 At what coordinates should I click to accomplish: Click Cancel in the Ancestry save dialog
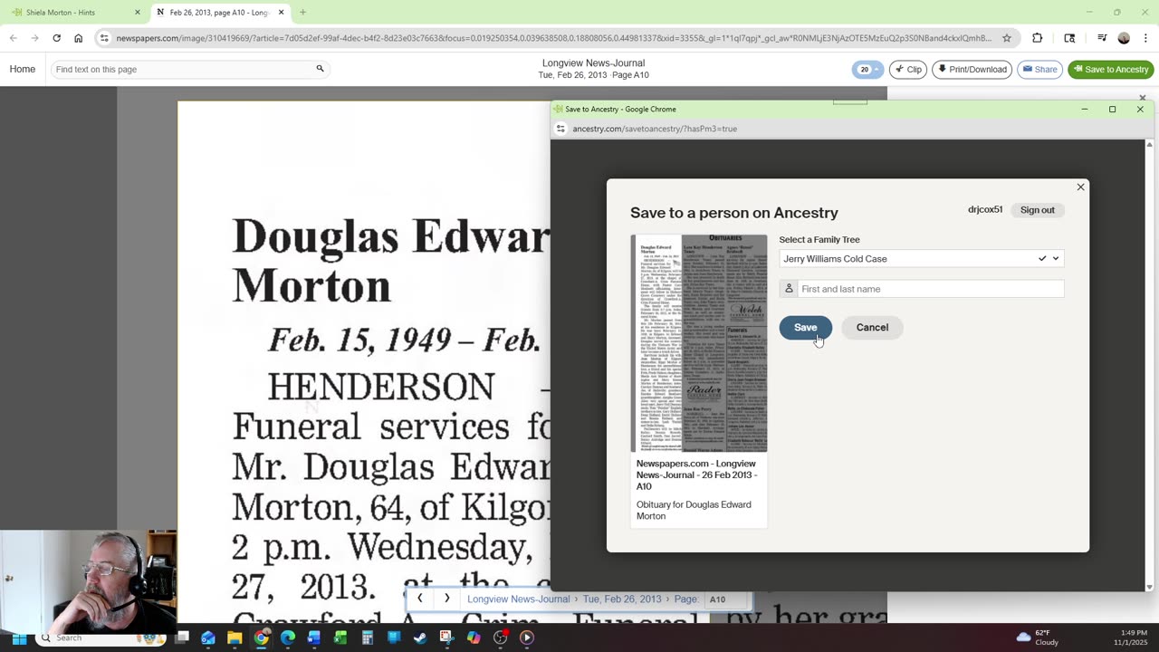(x=872, y=328)
